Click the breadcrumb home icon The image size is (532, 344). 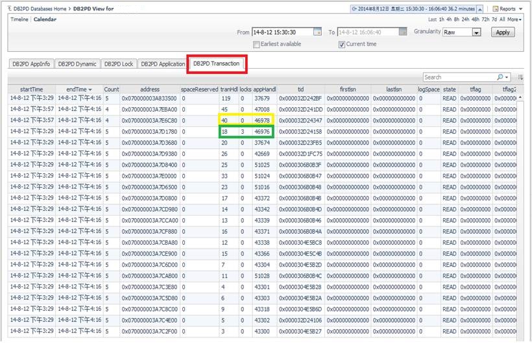(x=9, y=8)
